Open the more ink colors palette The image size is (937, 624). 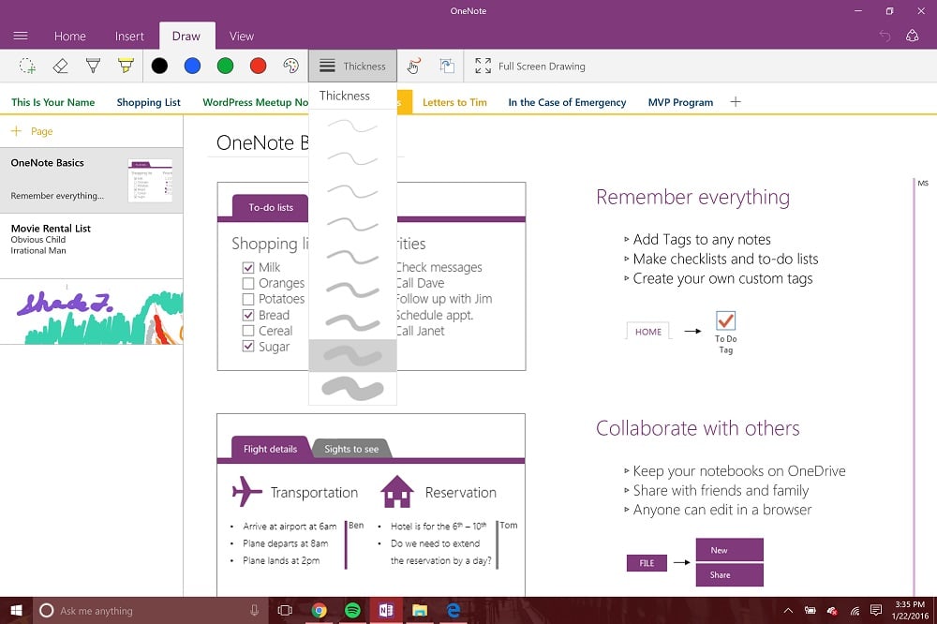point(291,66)
